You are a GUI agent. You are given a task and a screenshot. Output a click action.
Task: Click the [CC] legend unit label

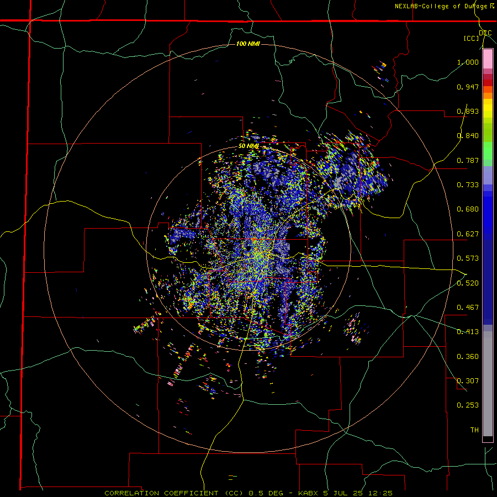coord(472,38)
